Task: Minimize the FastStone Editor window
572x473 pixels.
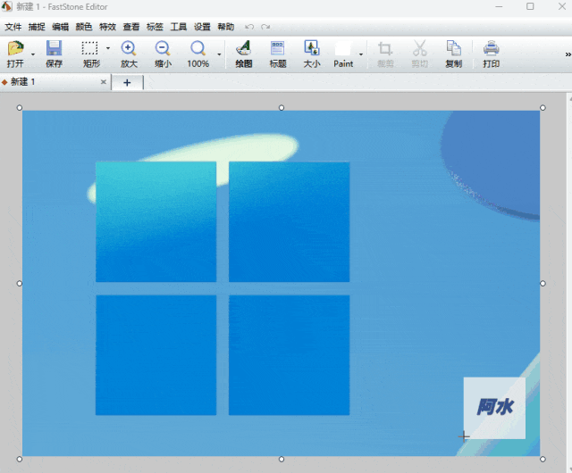Action: click(x=499, y=6)
